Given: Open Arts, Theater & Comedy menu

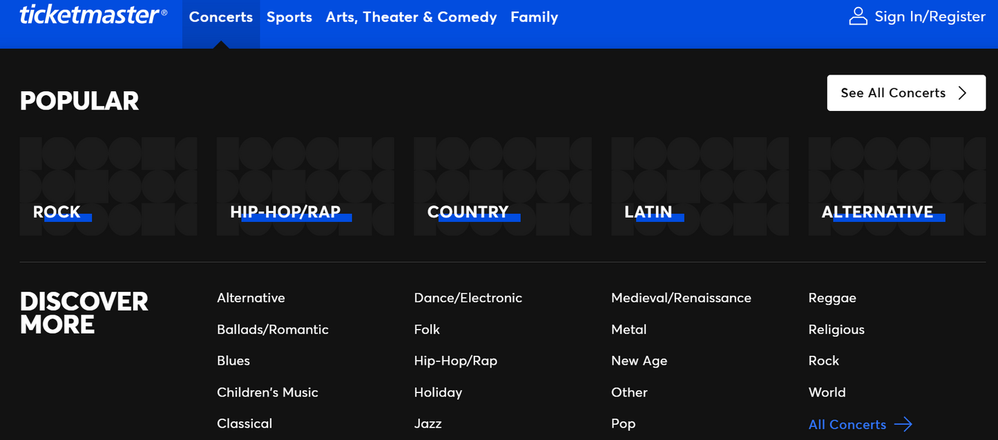Looking at the screenshot, I should 411,17.
